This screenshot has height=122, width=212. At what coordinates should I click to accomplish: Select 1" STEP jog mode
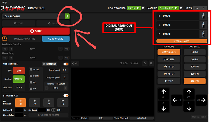coord(169,81)
